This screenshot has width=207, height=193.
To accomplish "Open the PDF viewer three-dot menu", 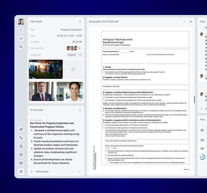I will 184,22.
